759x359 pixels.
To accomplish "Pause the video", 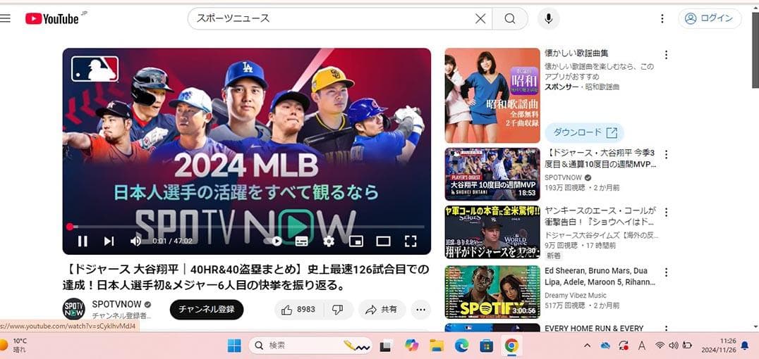I will click(x=83, y=241).
